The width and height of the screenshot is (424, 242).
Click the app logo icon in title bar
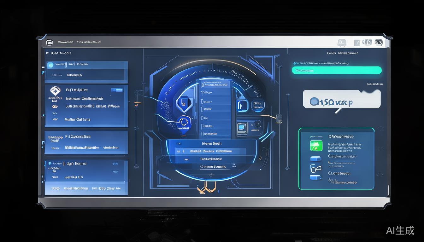pyautogui.click(x=50, y=42)
